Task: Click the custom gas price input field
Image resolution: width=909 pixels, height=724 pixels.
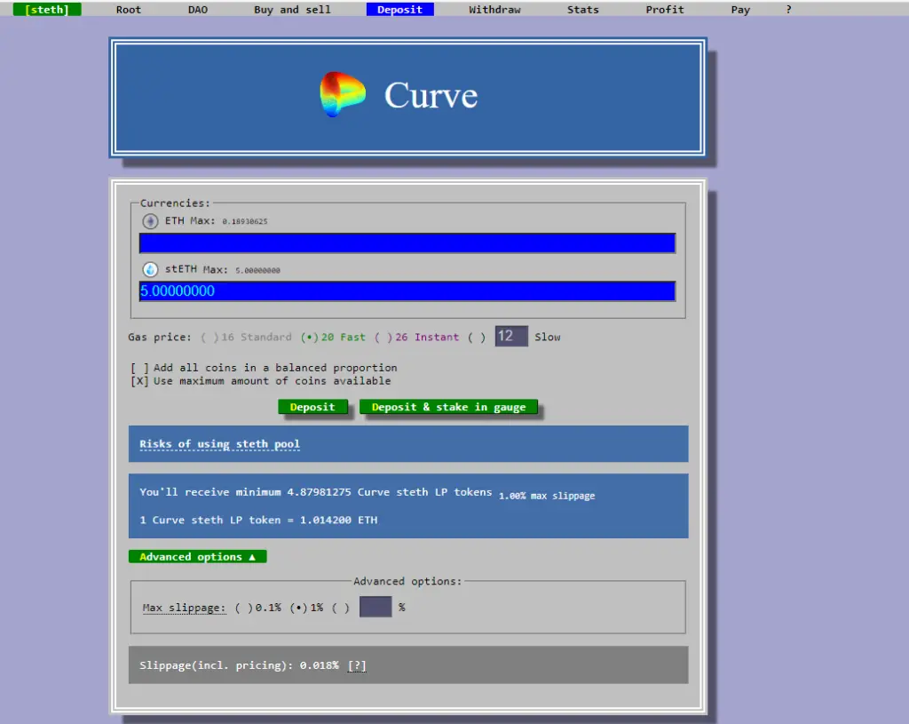Action: pos(511,336)
